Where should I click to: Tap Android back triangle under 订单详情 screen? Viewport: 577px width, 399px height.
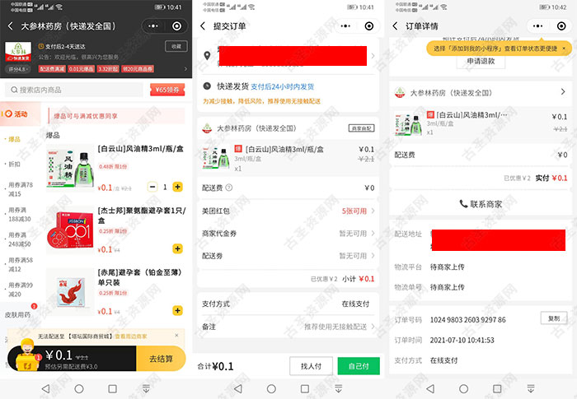tap(430, 388)
